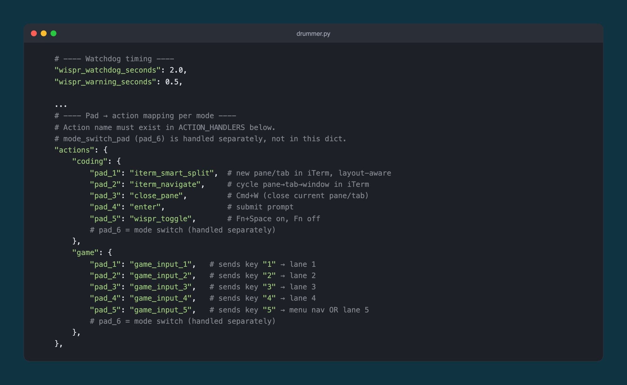Click the "game_input_5" string
This screenshot has height=385, width=627.
[161, 310]
